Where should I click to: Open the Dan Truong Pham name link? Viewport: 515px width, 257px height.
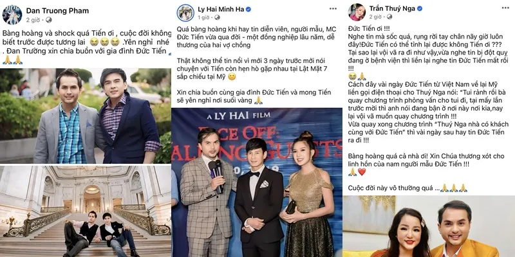57,11
